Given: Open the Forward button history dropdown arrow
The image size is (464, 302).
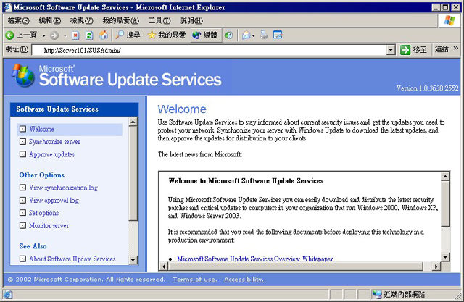Looking at the screenshot, I should pyautogui.click(x=65, y=35).
